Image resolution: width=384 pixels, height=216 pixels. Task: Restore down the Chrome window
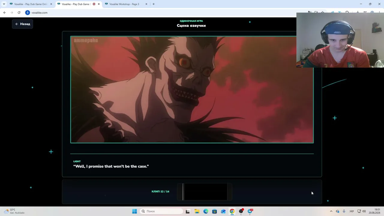click(370, 4)
